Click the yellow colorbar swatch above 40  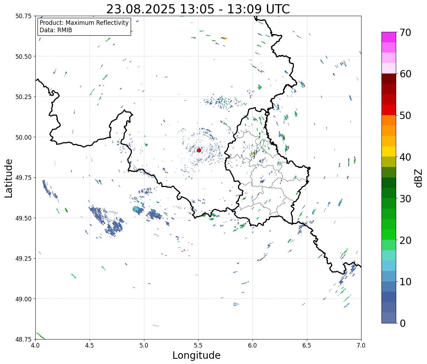(x=389, y=152)
